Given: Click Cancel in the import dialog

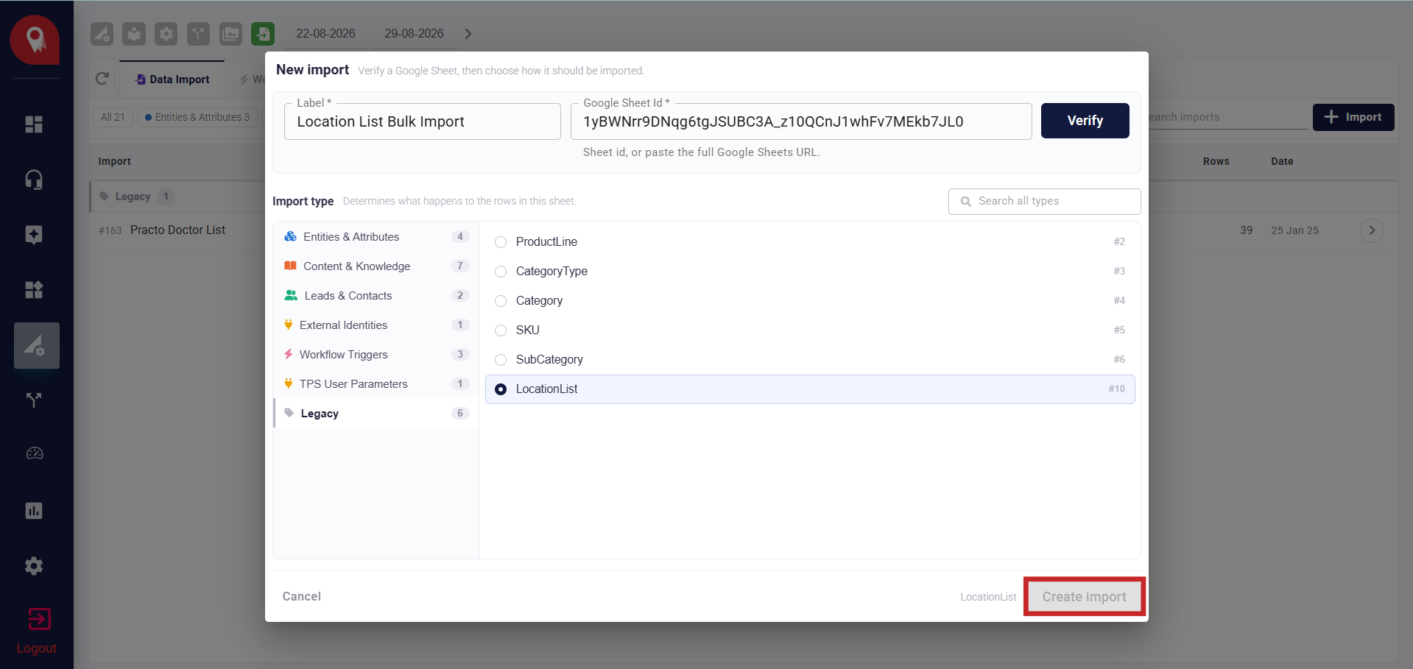Looking at the screenshot, I should 302,596.
